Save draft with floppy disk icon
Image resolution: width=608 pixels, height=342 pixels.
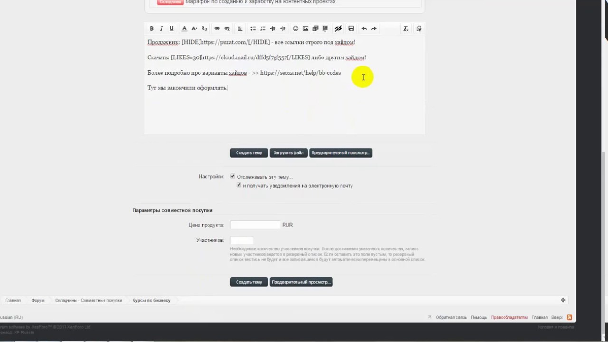point(351,29)
